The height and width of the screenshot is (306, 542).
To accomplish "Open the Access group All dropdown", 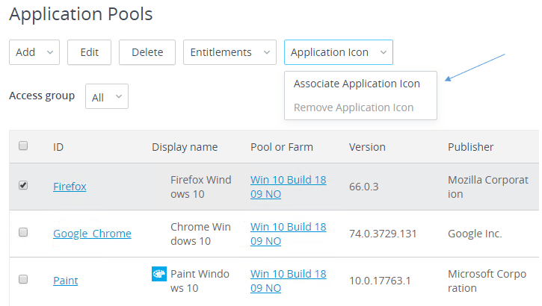I will pos(107,96).
